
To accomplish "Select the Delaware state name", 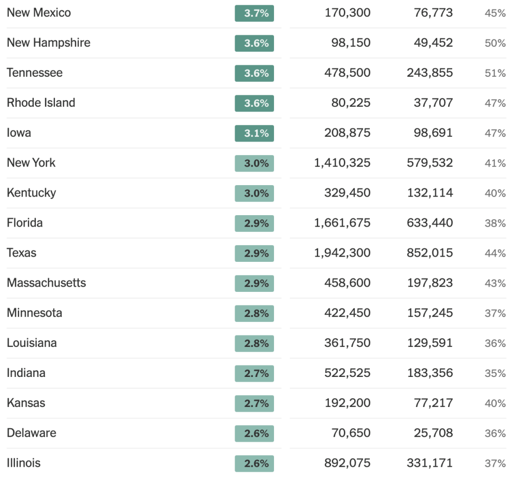I will pos(32,433).
